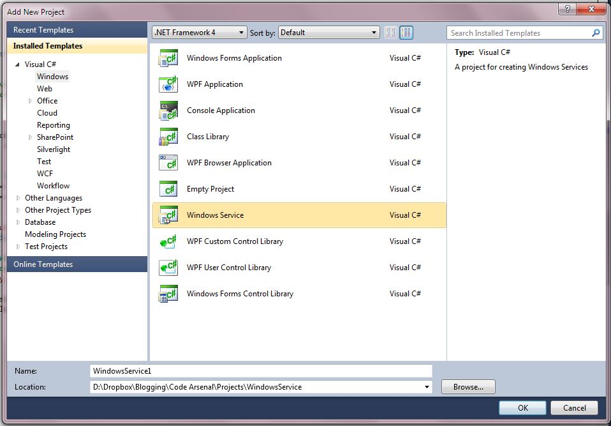
Task: Select the Windows Forms Application template icon
Action: point(168,57)
